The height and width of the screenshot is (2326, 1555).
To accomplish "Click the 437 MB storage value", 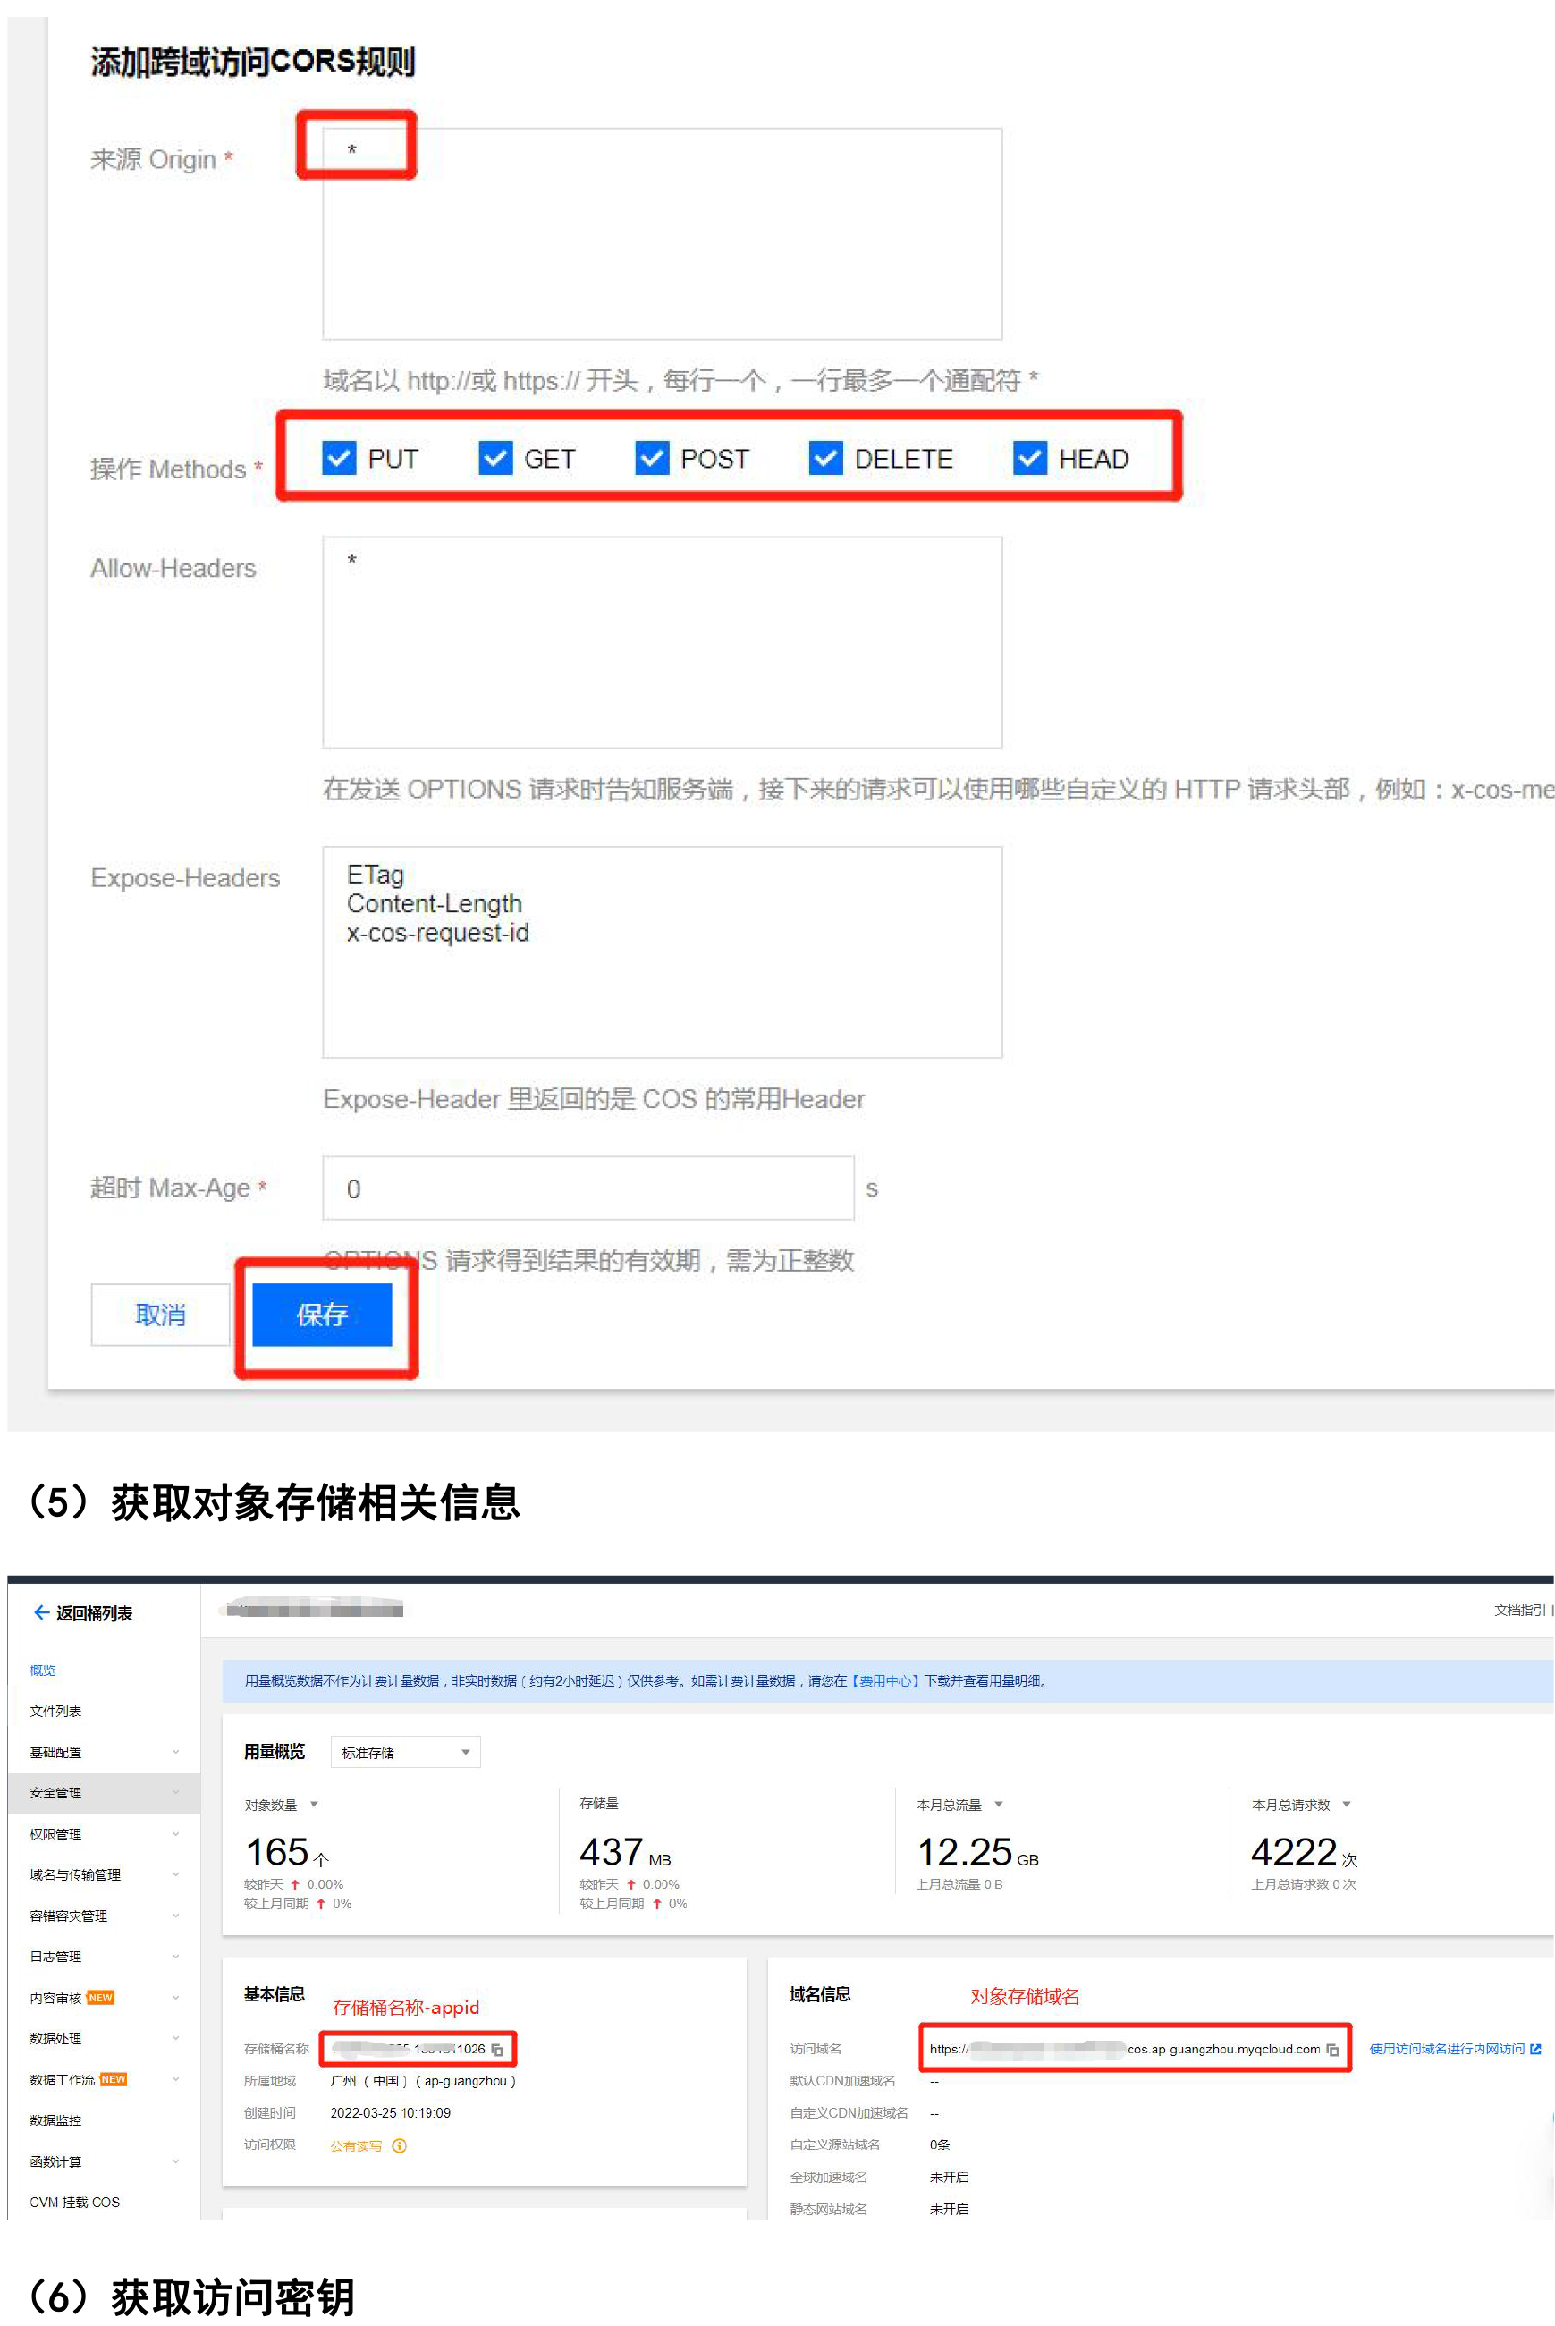I will tap(626, 1852).
